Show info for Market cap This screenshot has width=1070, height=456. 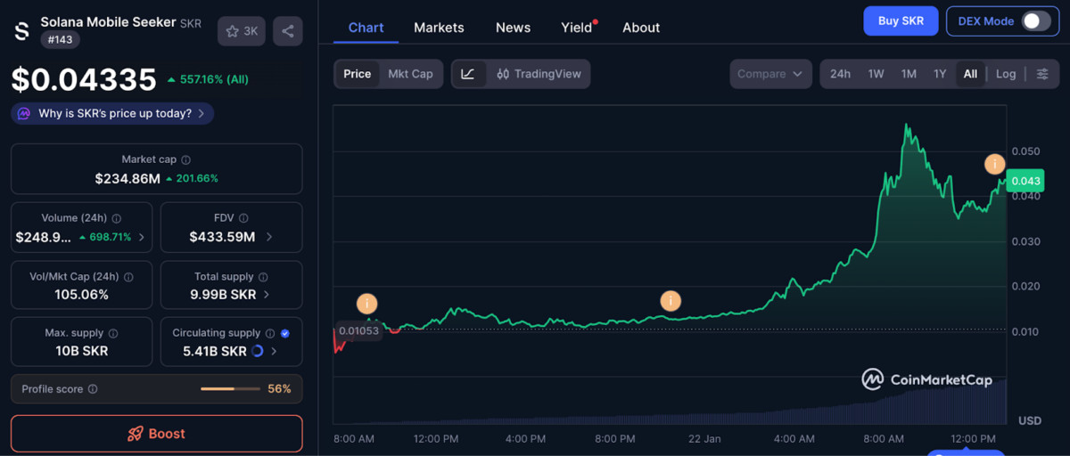(185, 160)
